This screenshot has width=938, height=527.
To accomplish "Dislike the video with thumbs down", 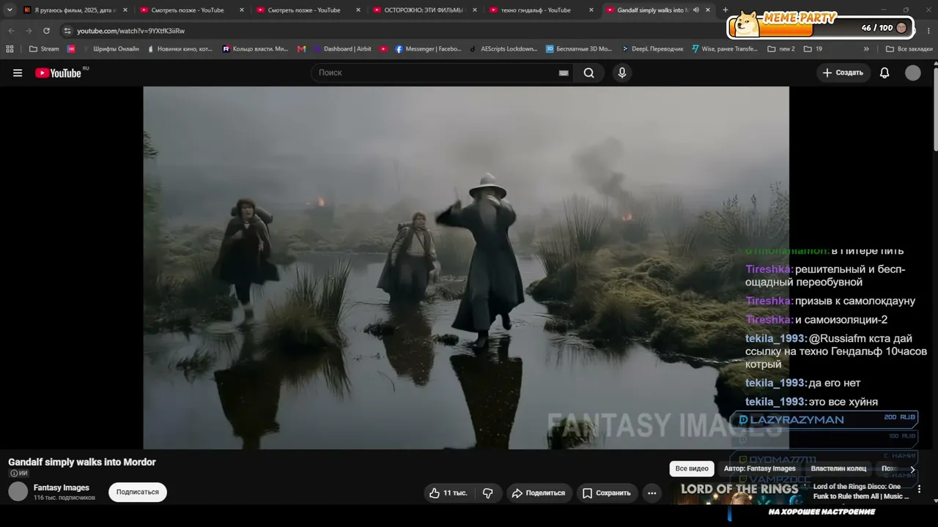I will (487, 493).
